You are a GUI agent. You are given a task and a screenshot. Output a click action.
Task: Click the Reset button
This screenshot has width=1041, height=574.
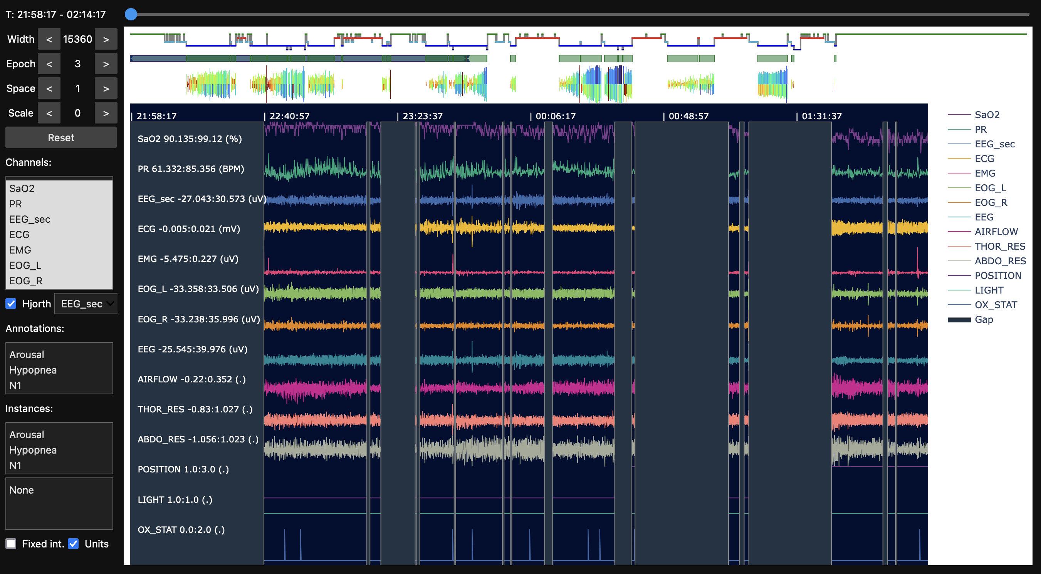coord(60,138)
